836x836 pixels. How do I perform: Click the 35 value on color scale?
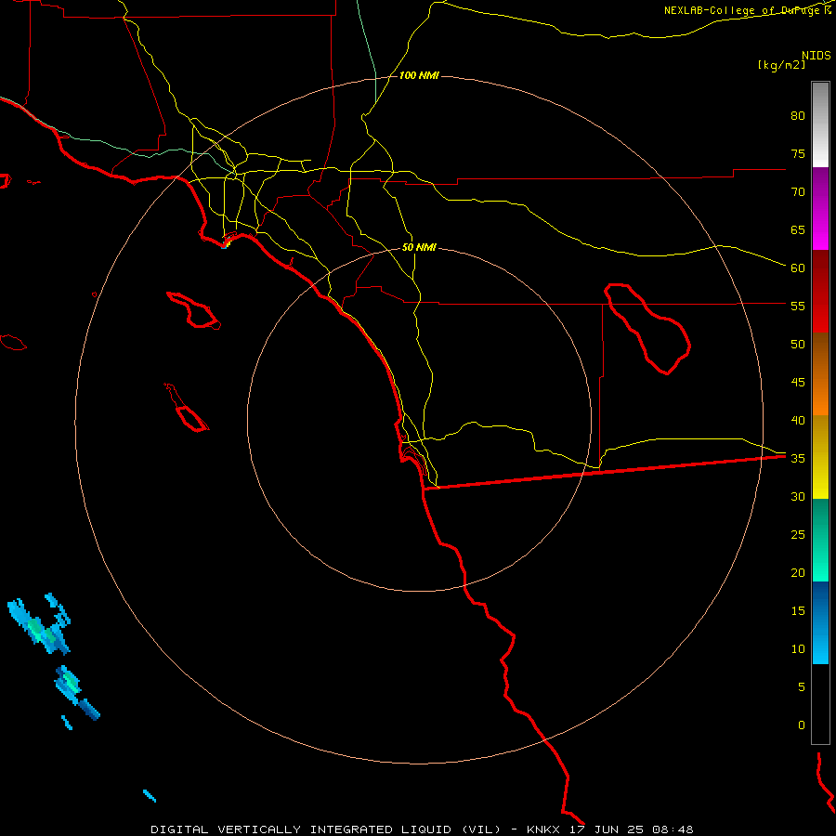coord(798,459)
